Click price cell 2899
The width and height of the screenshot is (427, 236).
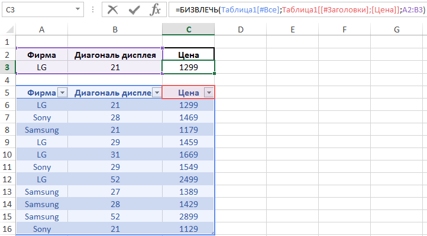(189, 217)
